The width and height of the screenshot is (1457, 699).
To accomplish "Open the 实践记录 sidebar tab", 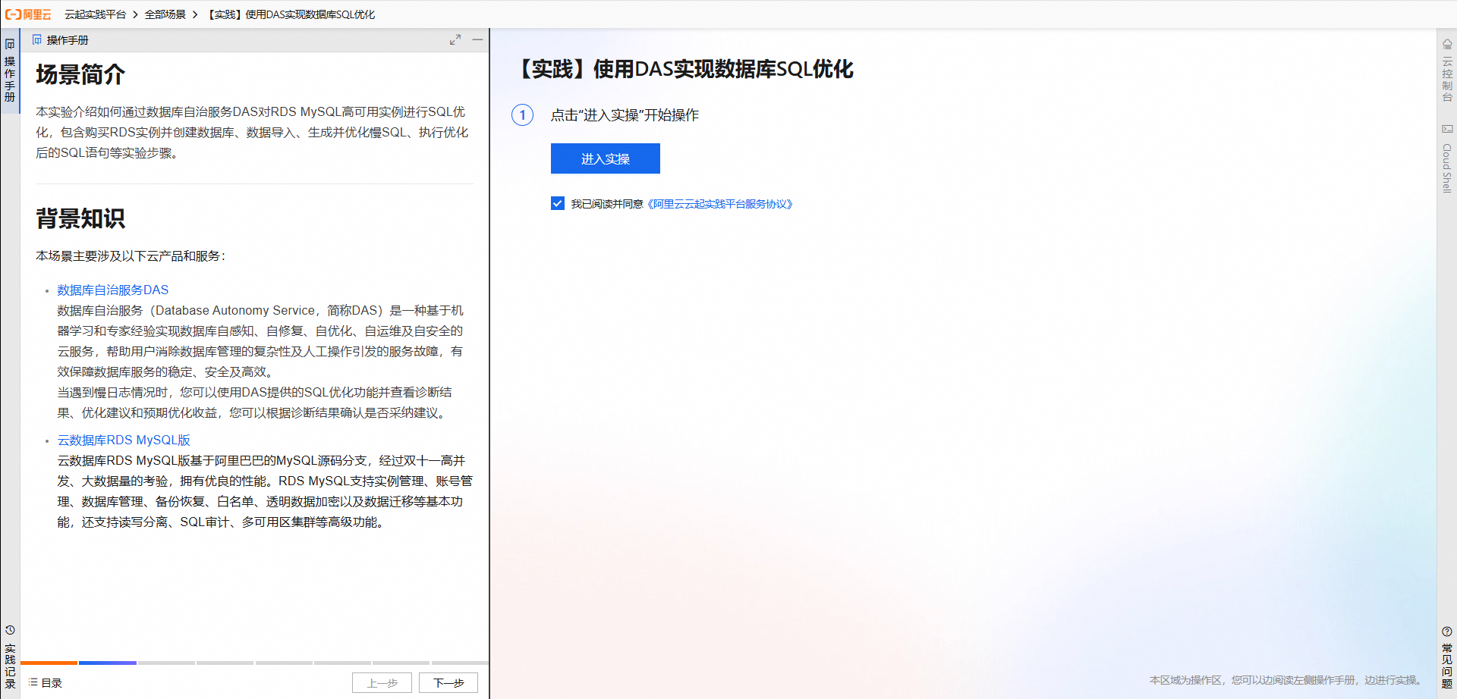I will click(10, 657).
